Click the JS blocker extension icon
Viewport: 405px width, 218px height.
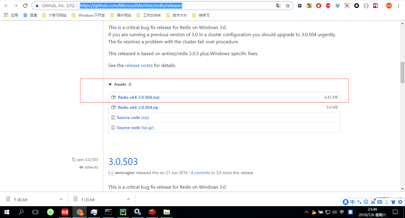309,5
